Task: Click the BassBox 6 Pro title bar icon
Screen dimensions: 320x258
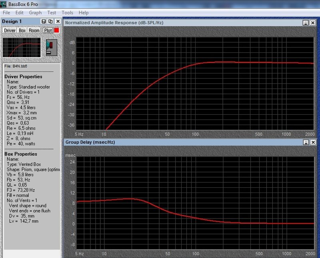Action: [4, 4]
